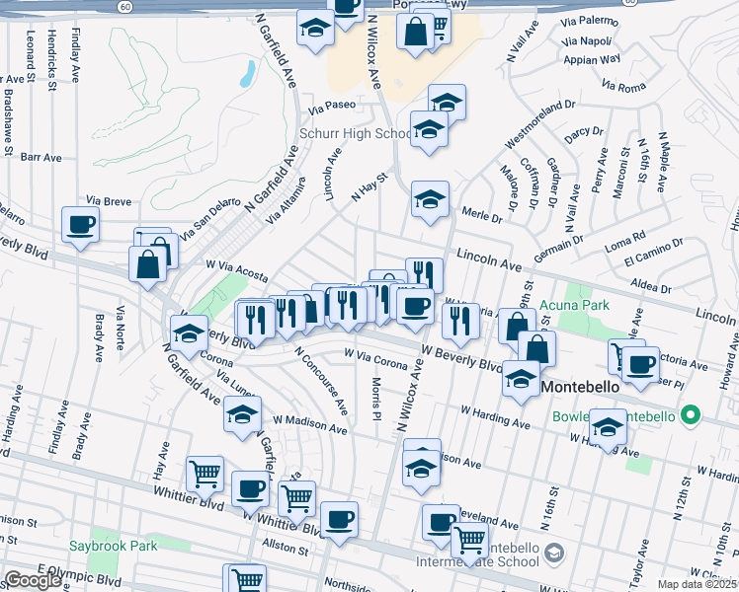Open the coffee marker left of the W Whittier Blvd label

click(x=250, y=492)
